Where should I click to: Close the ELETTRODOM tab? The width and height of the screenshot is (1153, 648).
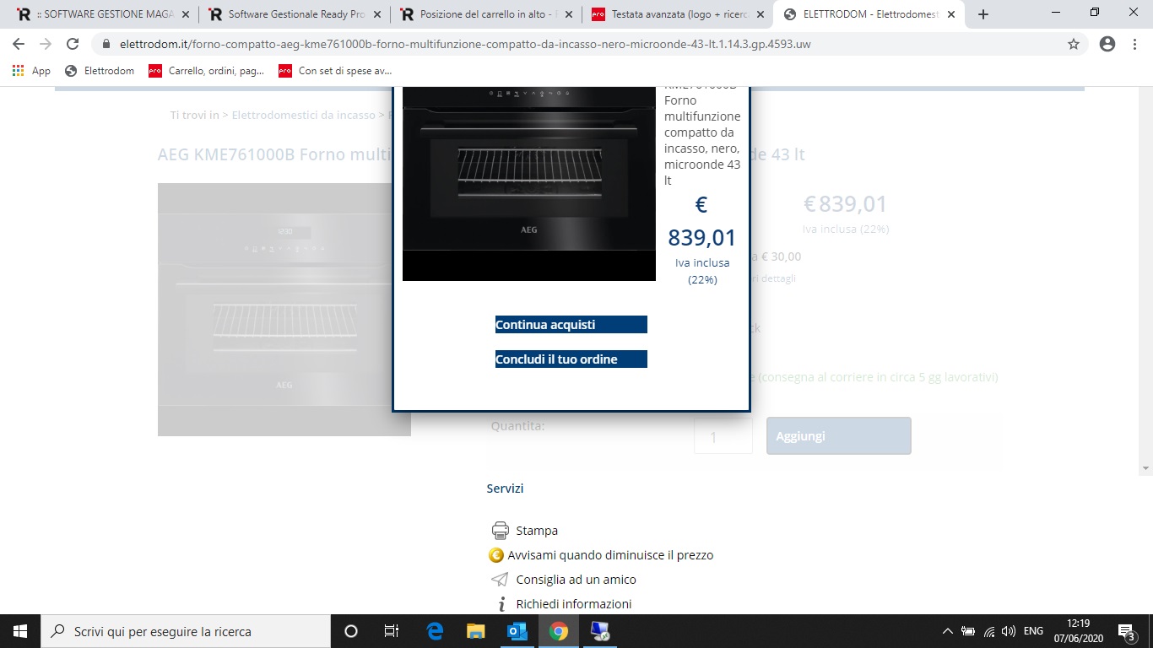pyautogui.click(x=953, y=14)
